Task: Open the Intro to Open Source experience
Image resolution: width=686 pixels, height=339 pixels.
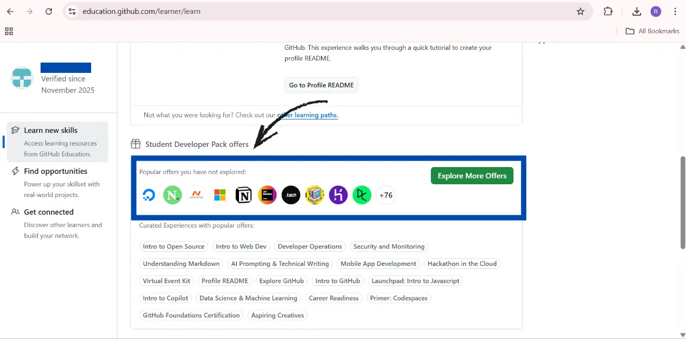Action: click(174, 246)
